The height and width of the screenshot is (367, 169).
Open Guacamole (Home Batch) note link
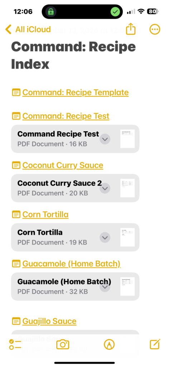pos(71,264)
